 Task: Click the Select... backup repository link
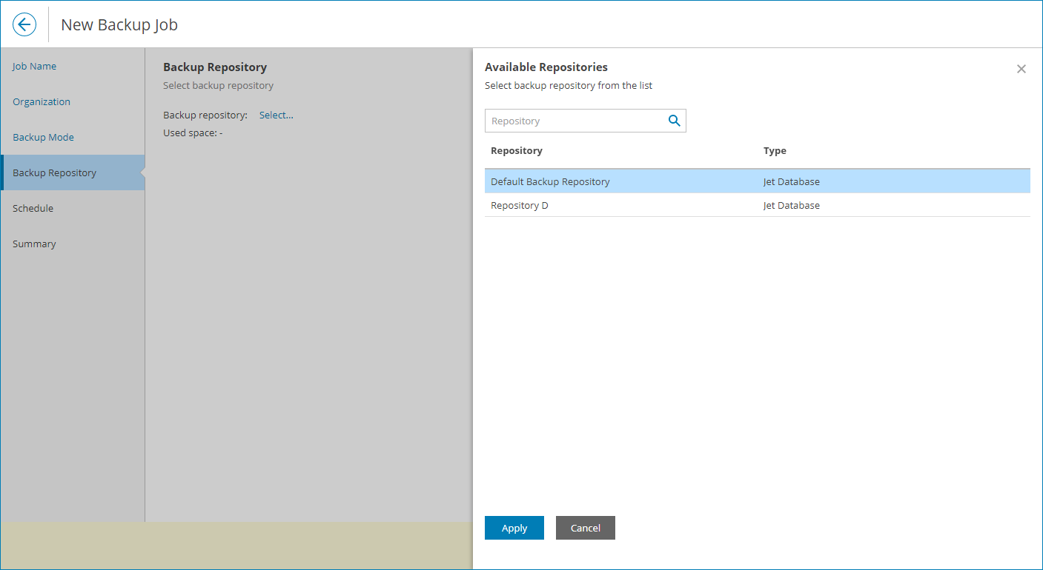click(276, 115)
